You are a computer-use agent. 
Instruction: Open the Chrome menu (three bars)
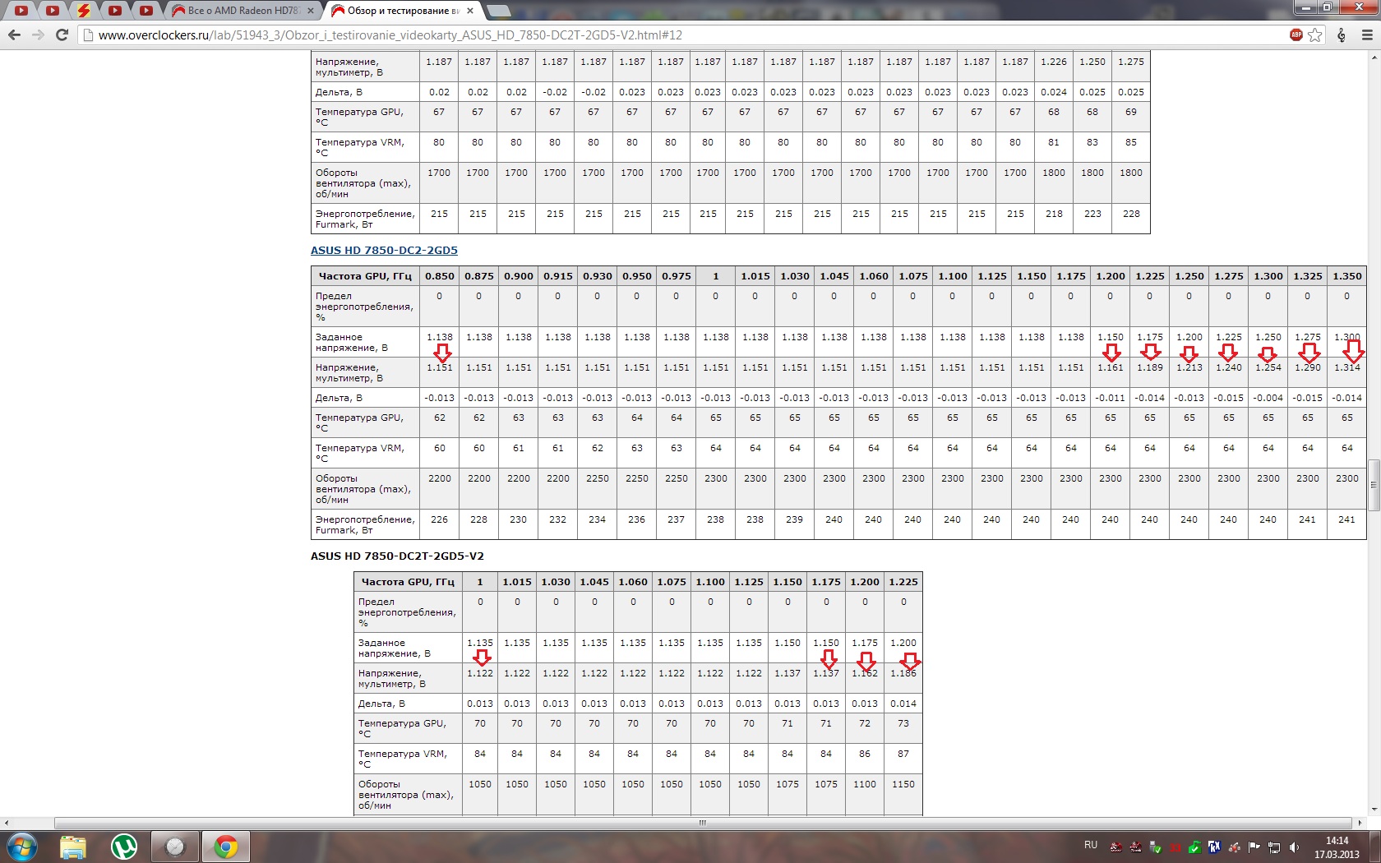pyautogui.click(x=1367, y=35)
